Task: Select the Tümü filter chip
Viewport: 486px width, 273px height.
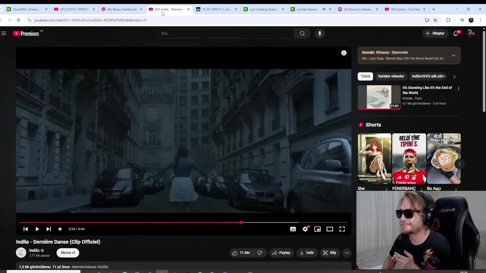Action: click(x=365, y=76)
